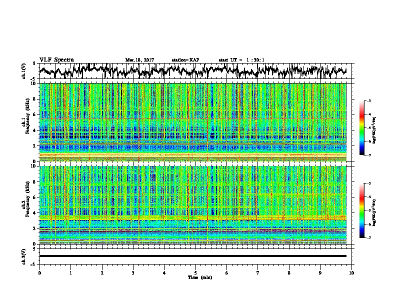Click the ch.1 spectrogram panel

pos(192,122)
